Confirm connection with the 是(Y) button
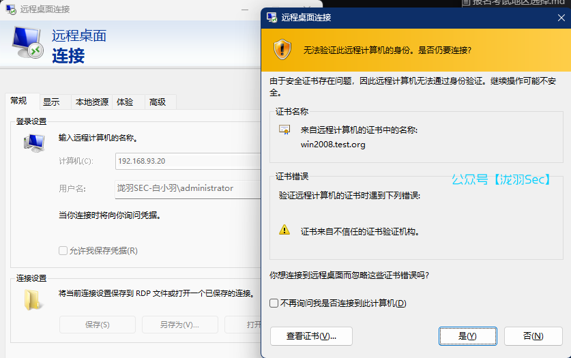Image resolution: width=571 pixels, height=358 pixels. (x=467, y=336)
